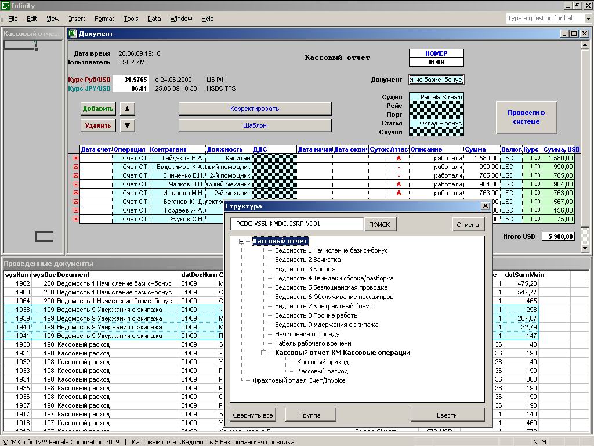Click the ПОИСК button in Структура dialog

click(379, 225)
